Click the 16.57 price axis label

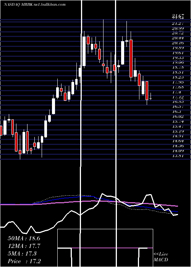coord(178,106)
